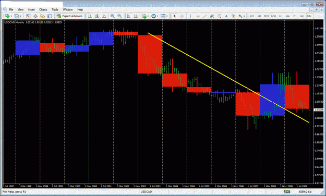Toggle the Expert Advisors button
Image resolution: width=326 pixels, height=196 pixels.
70,16
